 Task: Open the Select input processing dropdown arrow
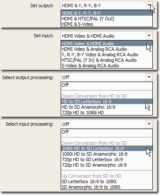(x=149, y=124)
